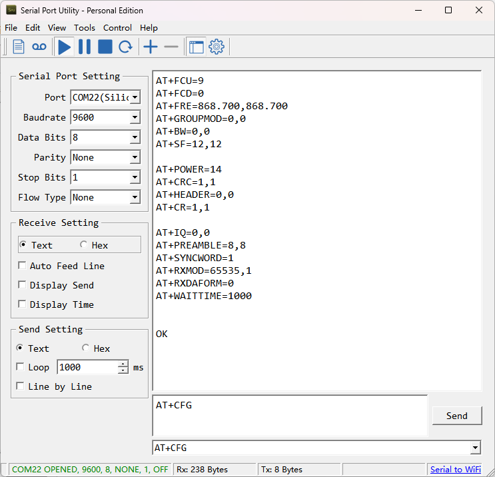
Task: Open the Edit menu
Action: pyautogui.click(x=33, y=28)
